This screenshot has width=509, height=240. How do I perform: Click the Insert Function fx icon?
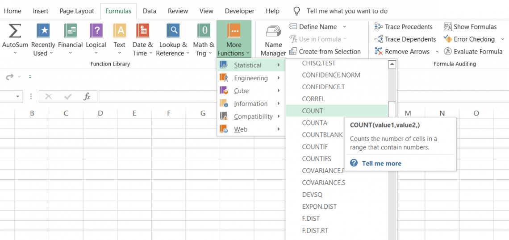(x=87, y=96)
